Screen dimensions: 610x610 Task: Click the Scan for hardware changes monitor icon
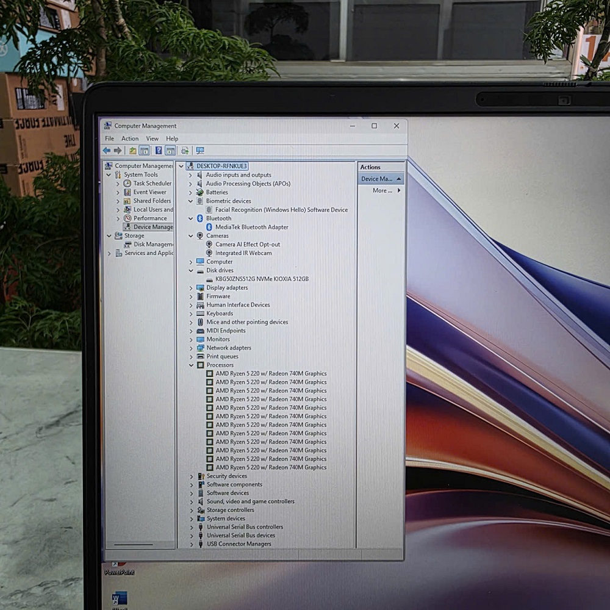coord(200,151)
